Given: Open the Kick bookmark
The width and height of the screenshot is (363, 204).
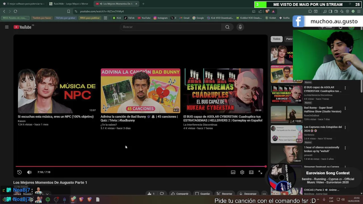Looking at the screenshot, I should tap(117, 18).
